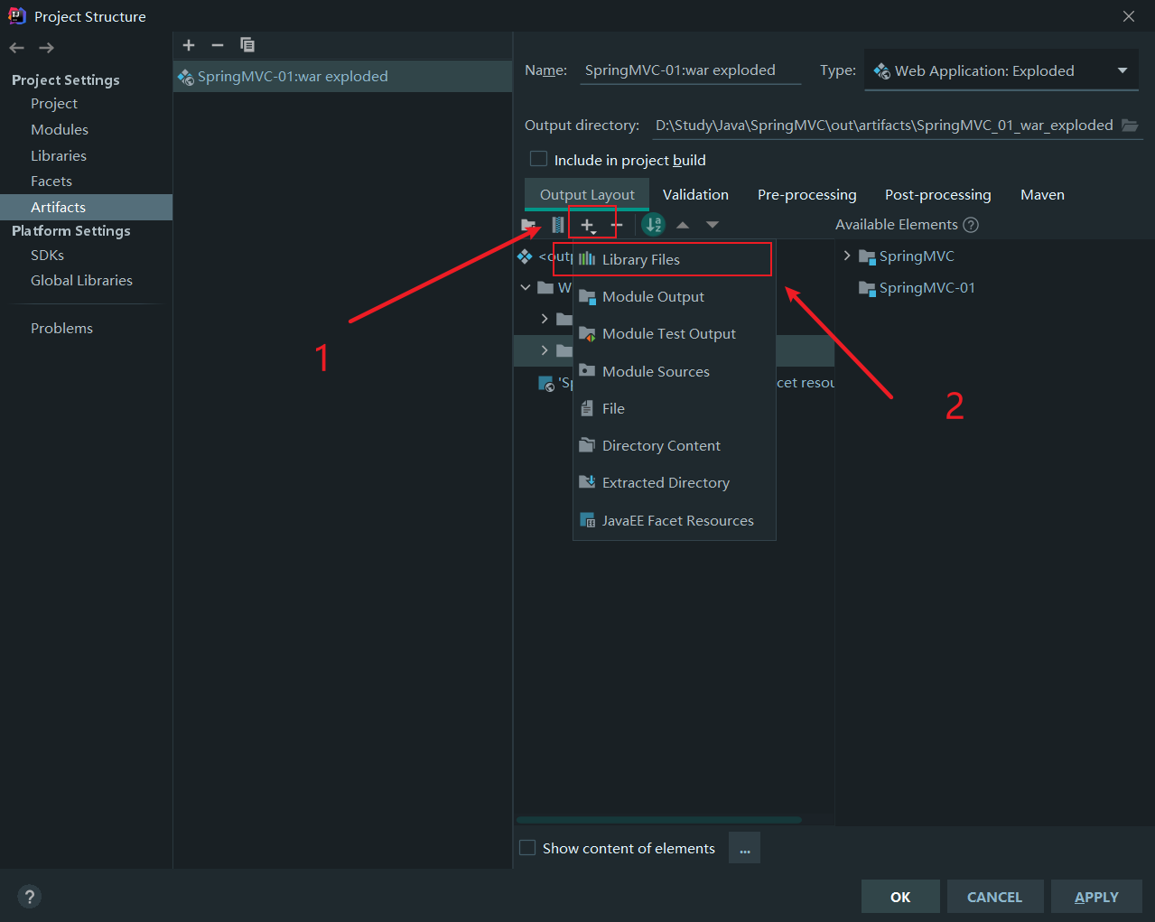
Task: Click the create archive icon
Action: coord(558,225)
